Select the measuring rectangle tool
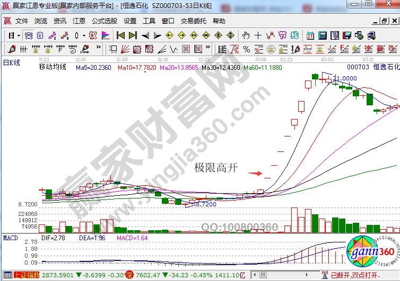This screenshot has height=281, width=400. coord(113,49)
